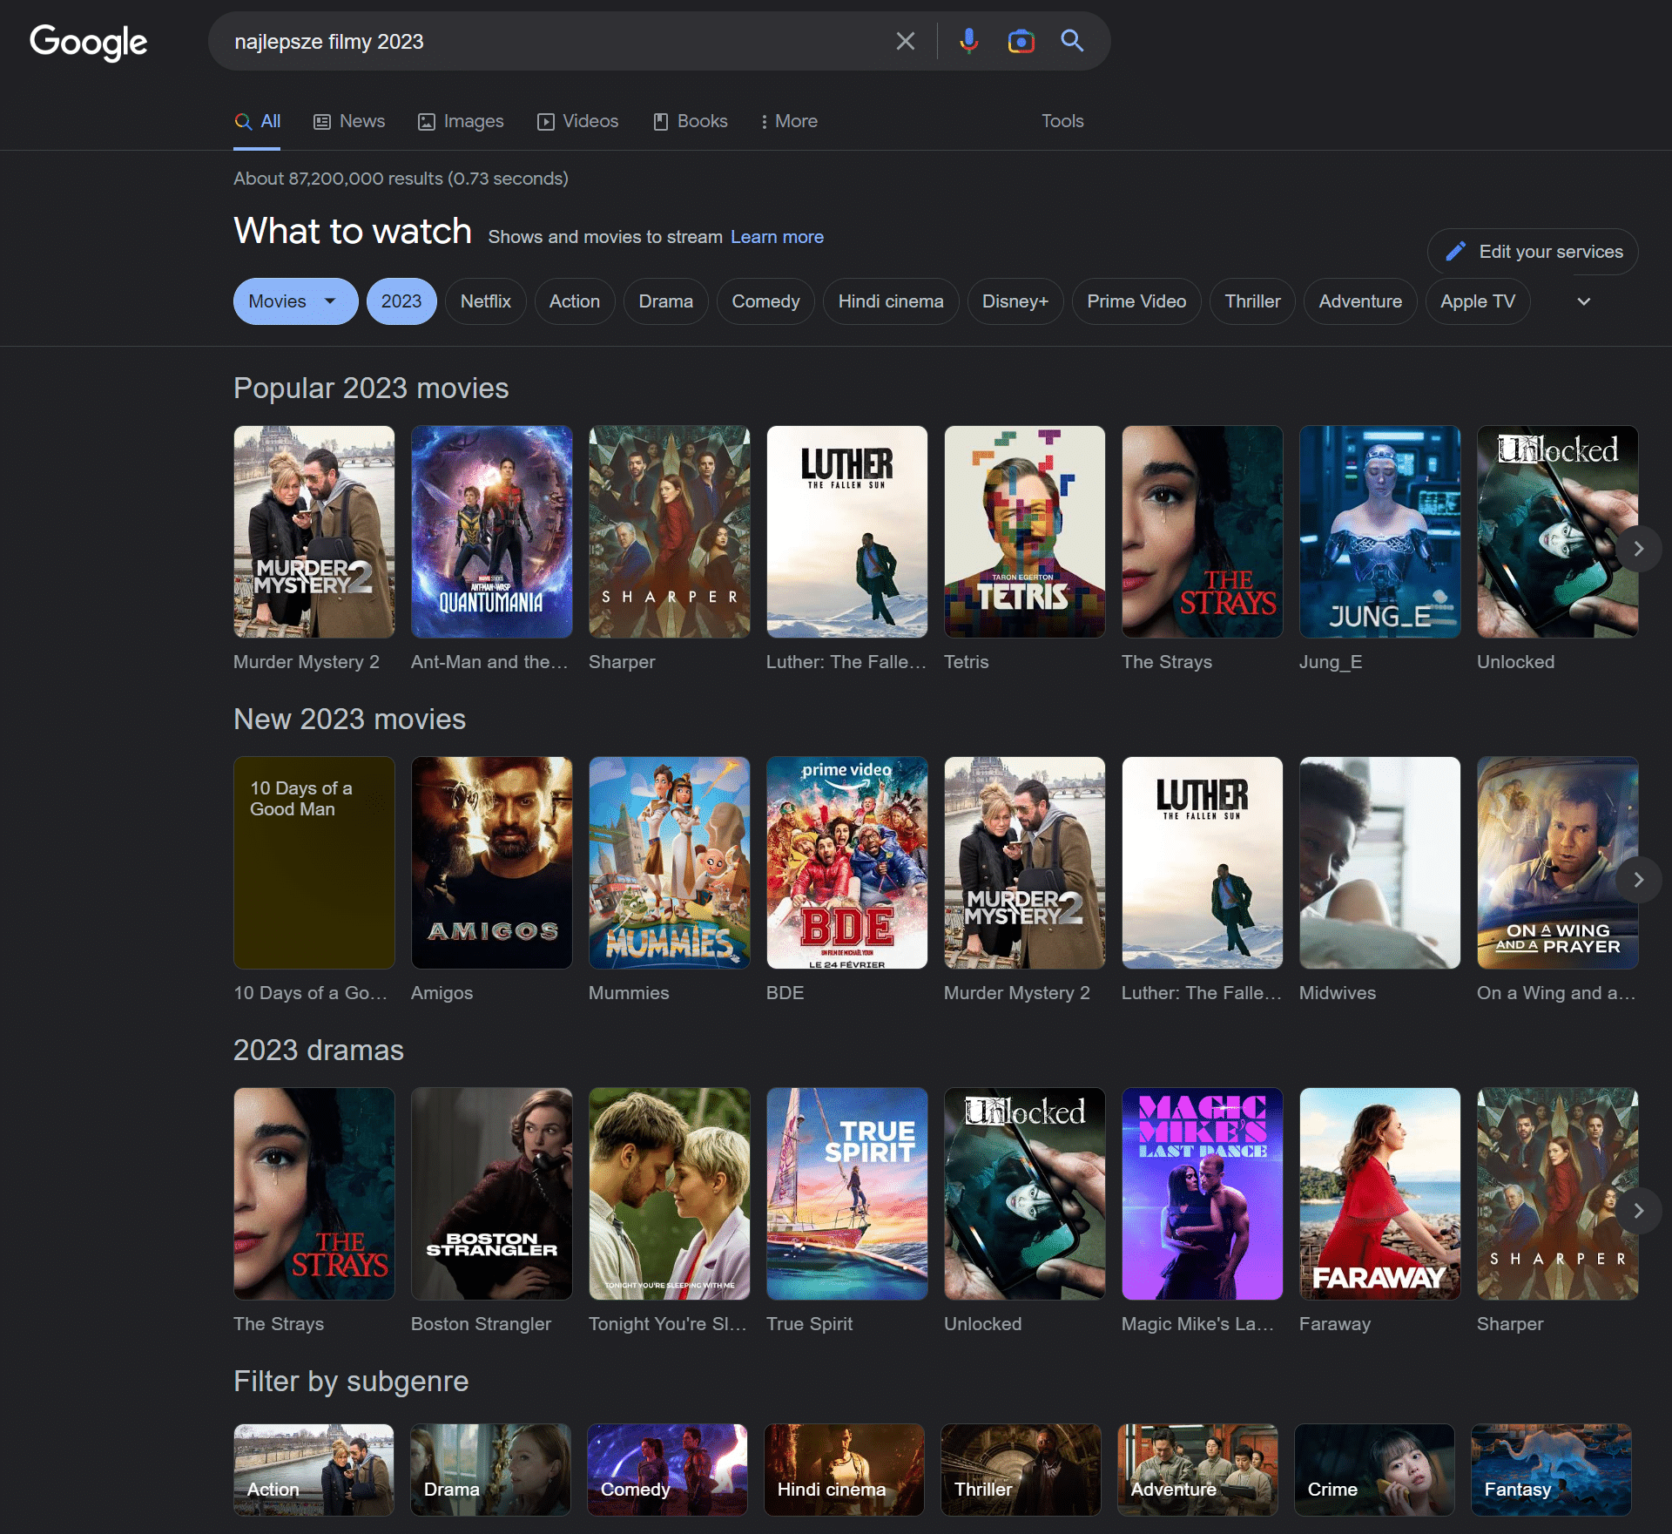Expand more filter chips with chevron
The image size is (1672, 1534).
click(x=1584, y=301)
